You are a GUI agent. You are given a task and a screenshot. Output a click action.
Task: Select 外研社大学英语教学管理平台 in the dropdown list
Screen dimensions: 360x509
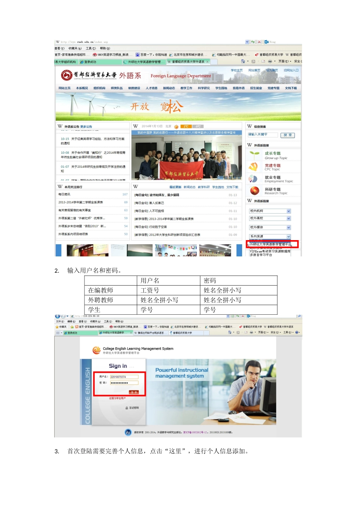[x=270, y=244]
